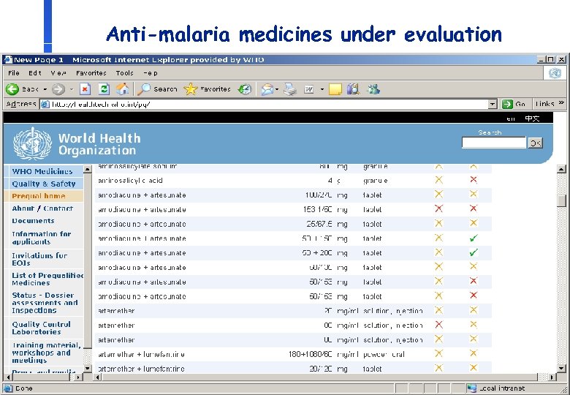Click red X in aminosalicylic acid row

(x=474, y=180)
